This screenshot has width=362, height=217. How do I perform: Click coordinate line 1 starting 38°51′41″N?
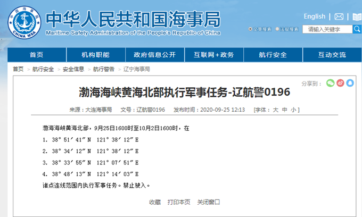(x=90, y=140)
